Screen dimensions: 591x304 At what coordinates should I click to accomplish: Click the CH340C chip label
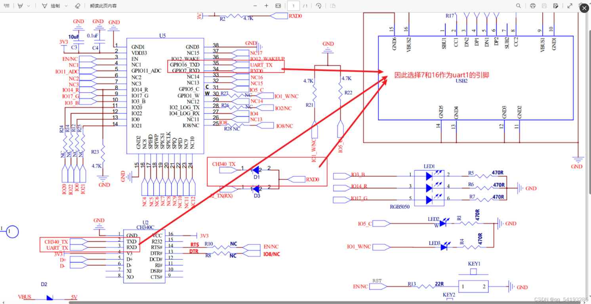(145, 227)
